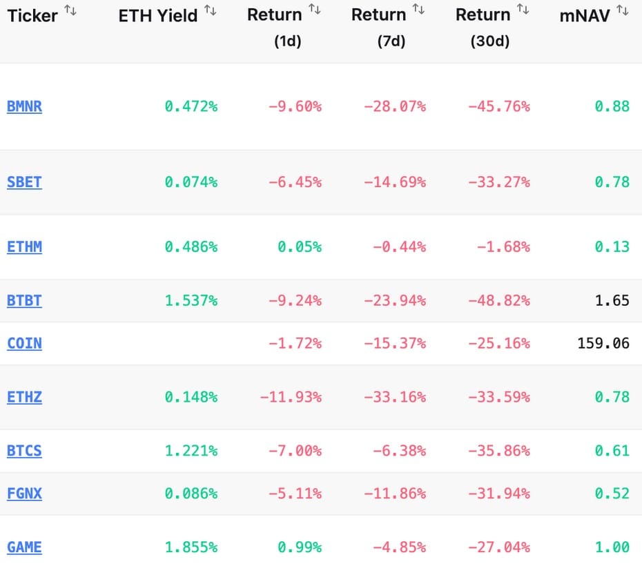Click GAME's 1.855% ETH Yield value
Screen dimensions: 642x566
[191, 547]
